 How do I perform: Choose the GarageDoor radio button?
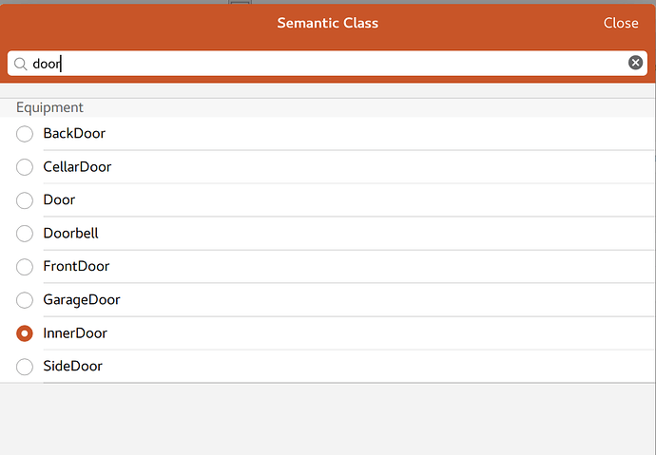click(25, 300)
